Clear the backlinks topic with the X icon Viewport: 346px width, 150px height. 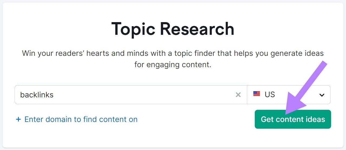[238, 95]
